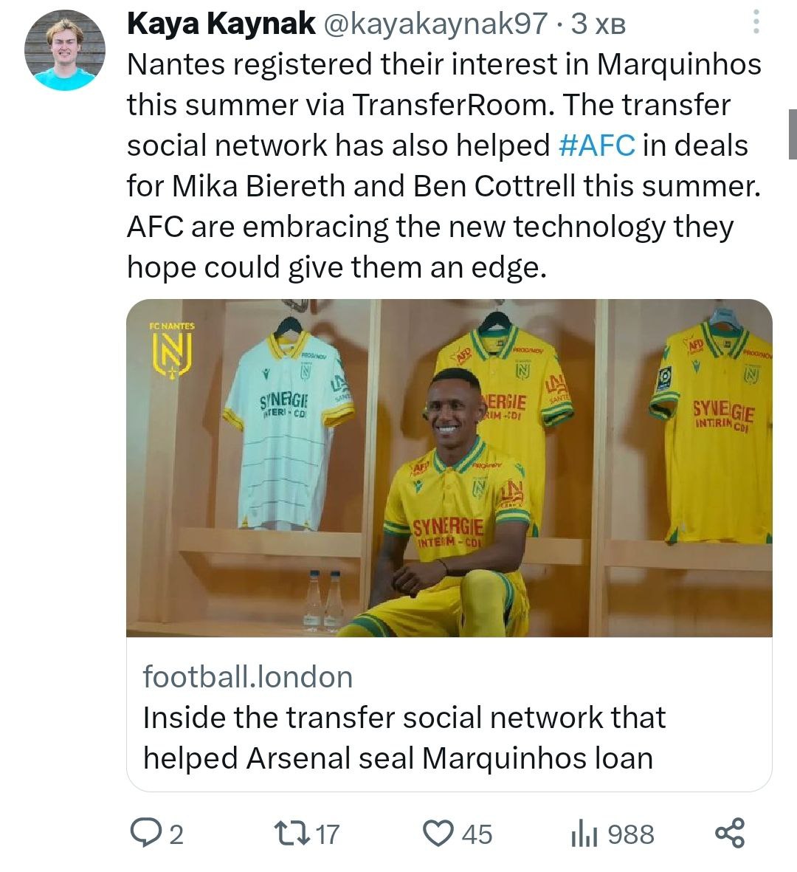The image size is (797, 872).
Task: Click the #AFC hashtag link
Action: pos(597,145)
